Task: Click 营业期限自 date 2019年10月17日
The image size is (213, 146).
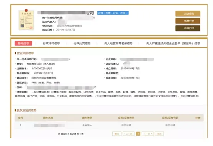Action: (43, 73)
